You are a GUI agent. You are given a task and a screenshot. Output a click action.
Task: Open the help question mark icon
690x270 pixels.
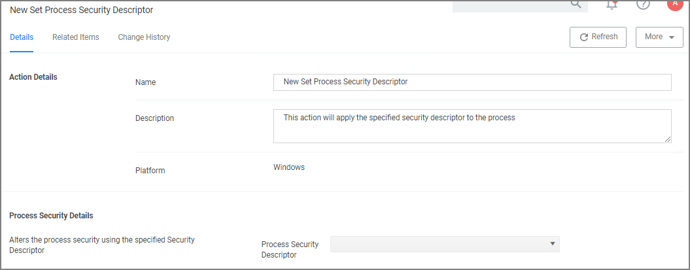tap(643, 5)
